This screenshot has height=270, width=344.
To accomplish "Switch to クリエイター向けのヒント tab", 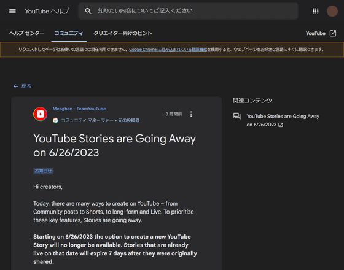I will (123, 33).
